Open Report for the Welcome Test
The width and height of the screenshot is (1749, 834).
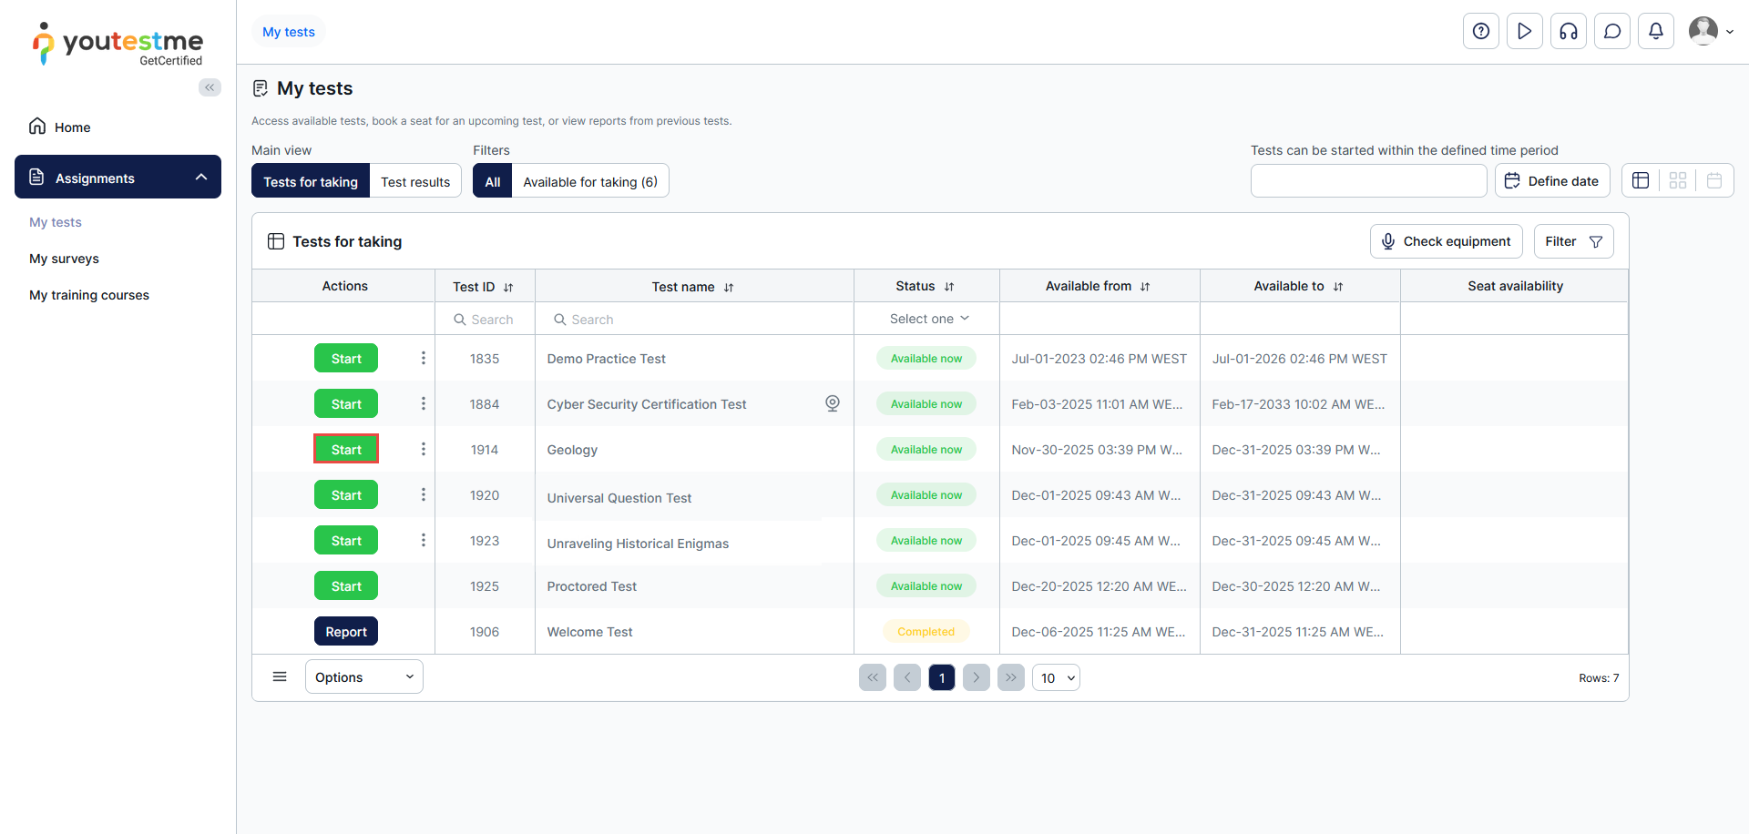point(346,632)
